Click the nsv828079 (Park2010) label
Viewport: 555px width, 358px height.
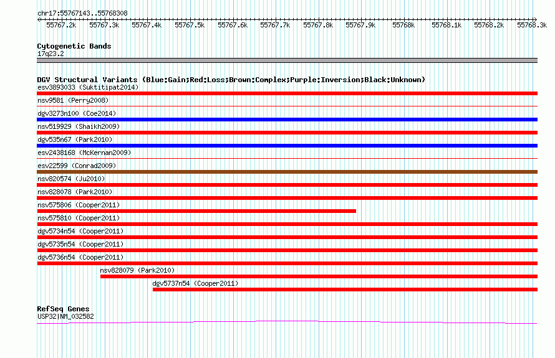[x=137, y=270]
